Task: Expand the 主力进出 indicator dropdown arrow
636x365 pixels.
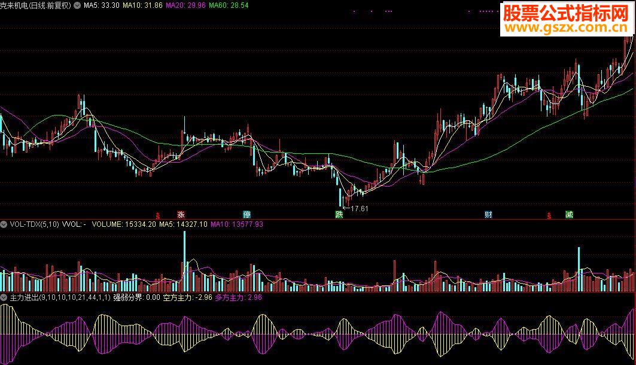Action: tap(4, 297)
